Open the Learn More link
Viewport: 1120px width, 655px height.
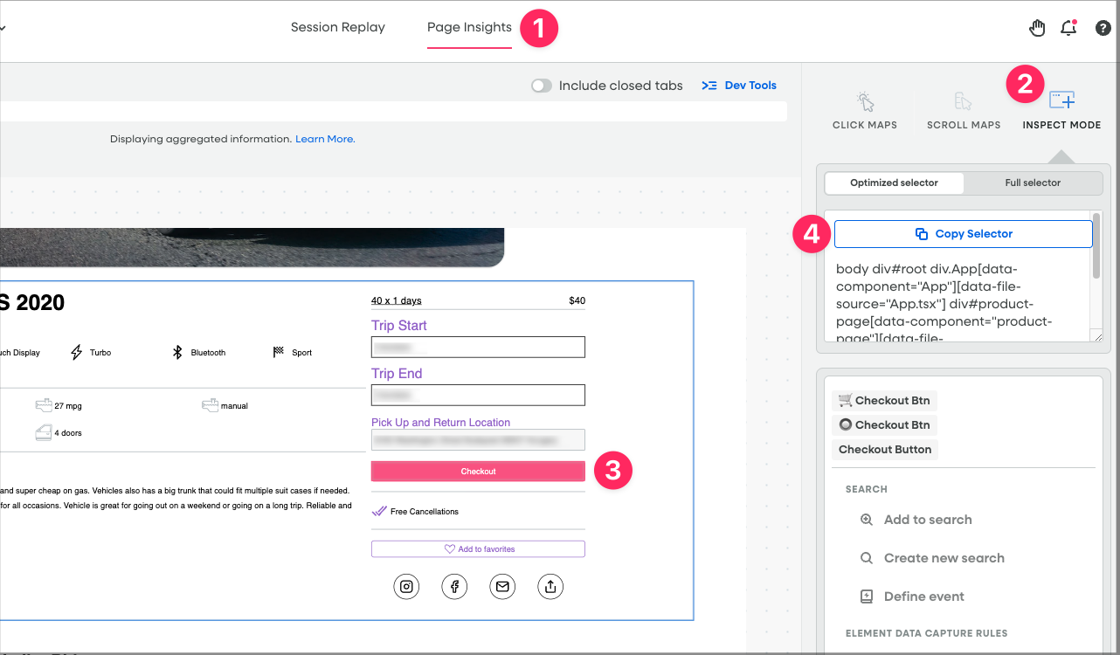click(324, 138)
